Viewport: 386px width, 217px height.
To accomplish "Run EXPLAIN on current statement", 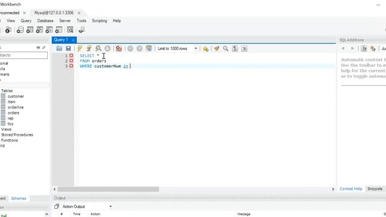I will 98,48.
